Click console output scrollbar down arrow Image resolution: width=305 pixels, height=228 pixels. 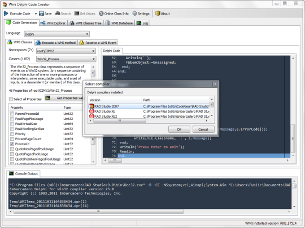pos(294,207)
